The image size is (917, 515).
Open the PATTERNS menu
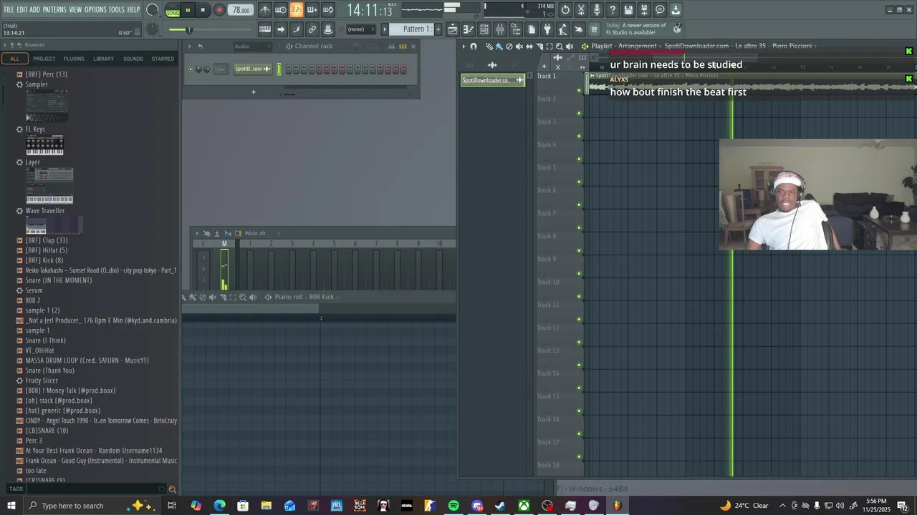pos(54,10)
